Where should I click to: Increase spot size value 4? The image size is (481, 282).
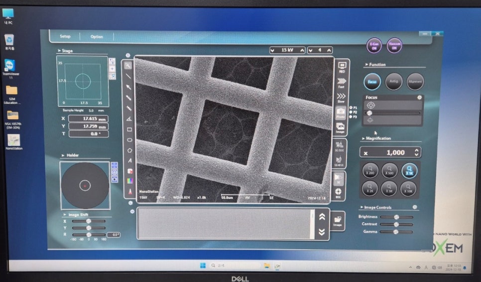click(x=329, y=50)
